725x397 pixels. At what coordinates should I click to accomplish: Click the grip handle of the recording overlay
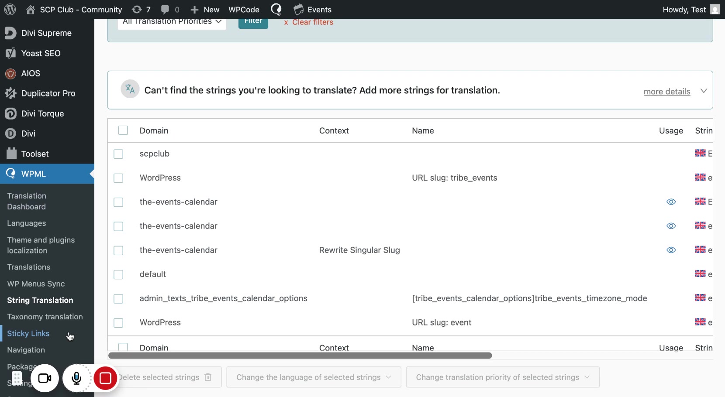[17, 378]
